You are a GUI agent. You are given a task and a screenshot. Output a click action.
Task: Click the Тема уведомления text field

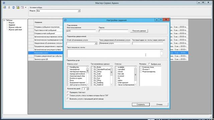pos(115,43)
